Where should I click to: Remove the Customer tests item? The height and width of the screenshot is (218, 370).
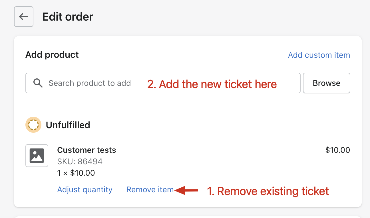(x=150, y=190)
